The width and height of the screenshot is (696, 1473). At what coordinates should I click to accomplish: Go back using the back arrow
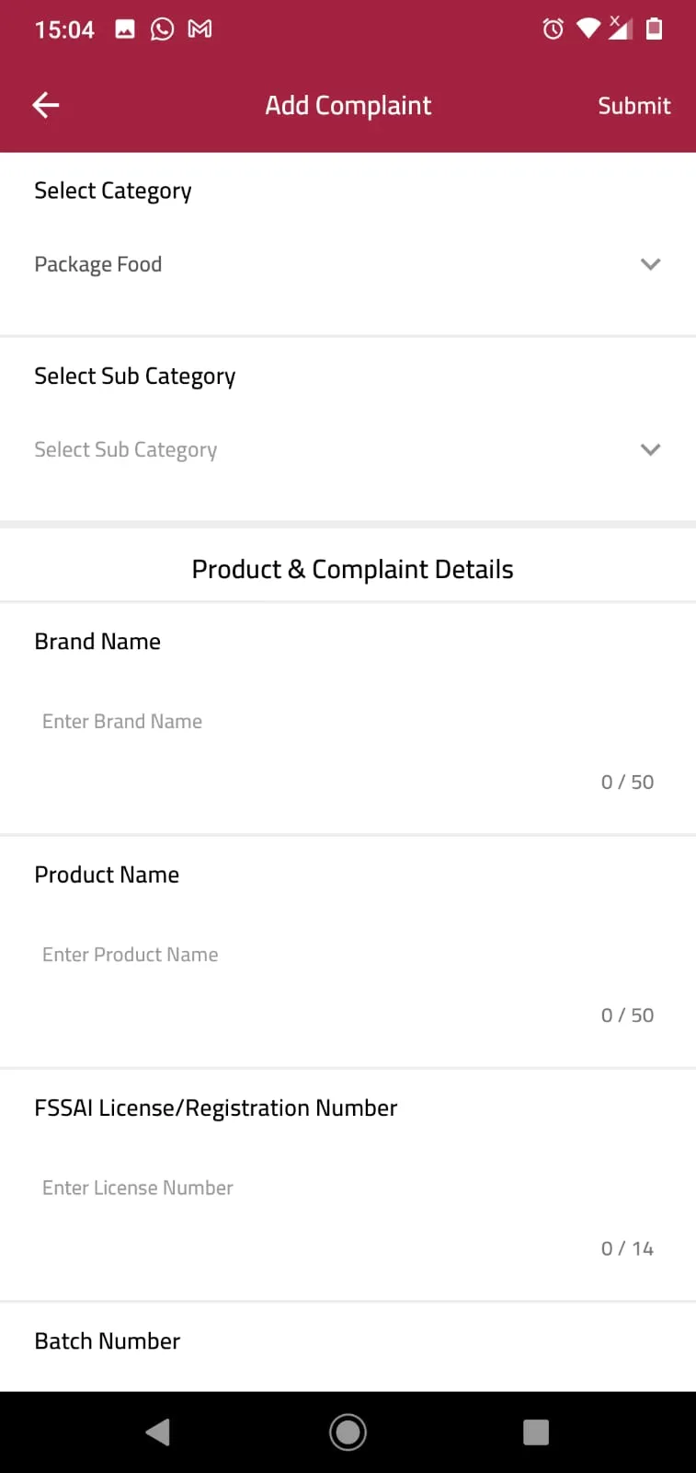(45, 104)
